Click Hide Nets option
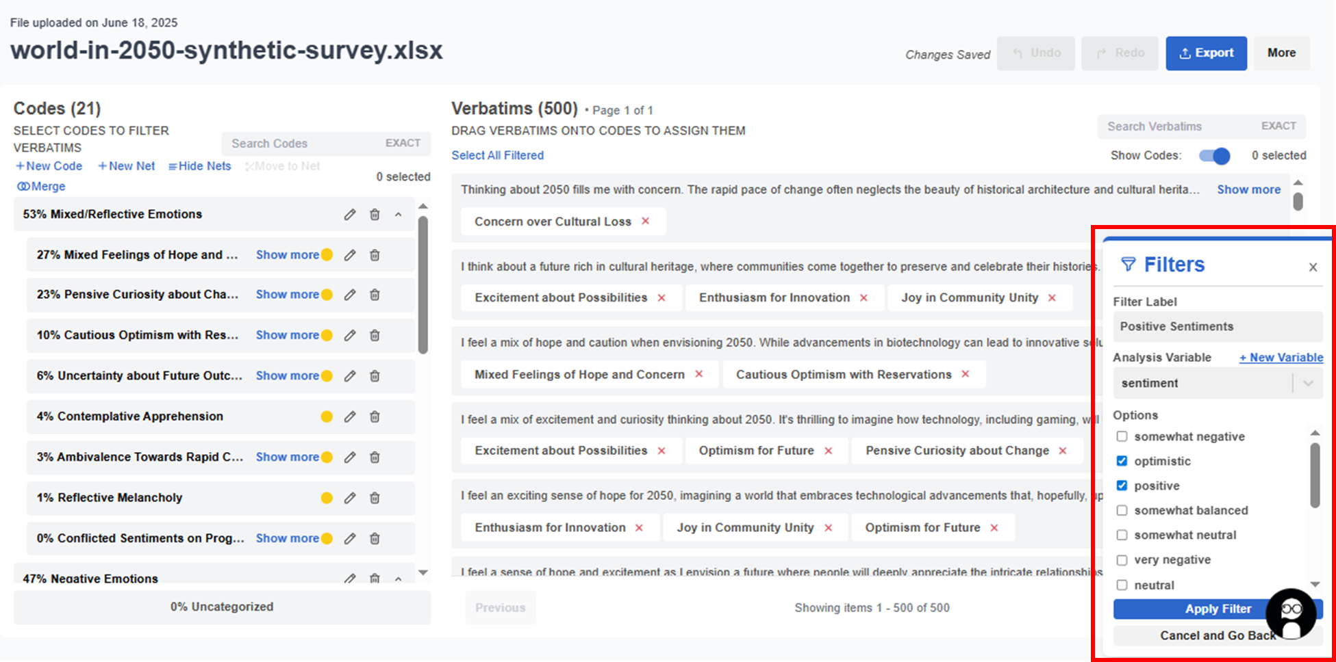 coord(199,166)
